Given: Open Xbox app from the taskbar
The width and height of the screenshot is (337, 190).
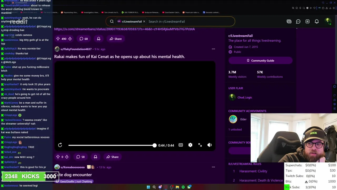Looking at the screenshot, I should coord(189,187).
